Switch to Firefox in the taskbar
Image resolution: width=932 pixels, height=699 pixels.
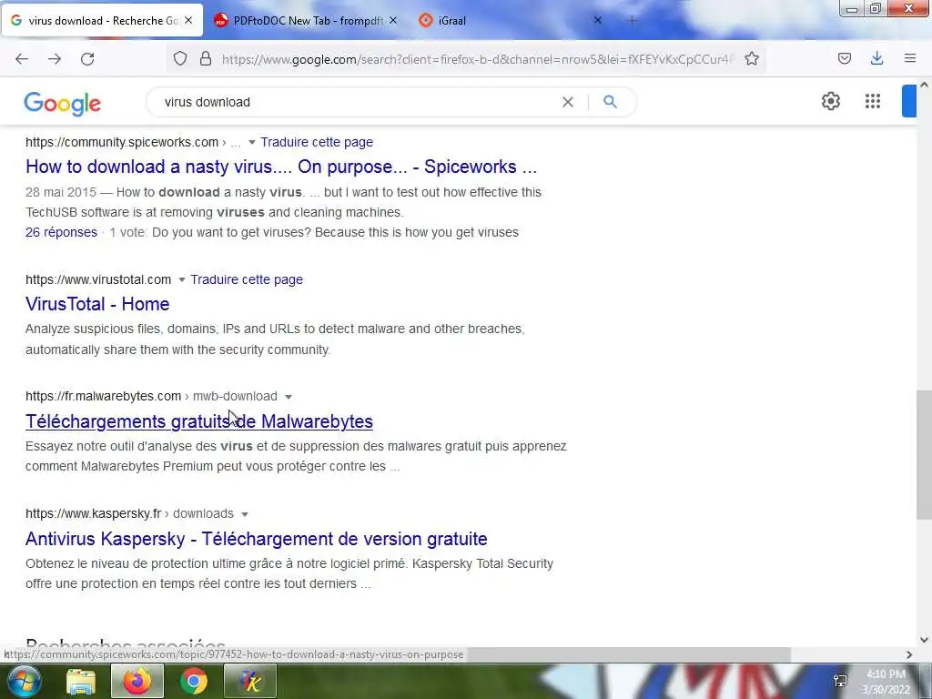(137, 682)
